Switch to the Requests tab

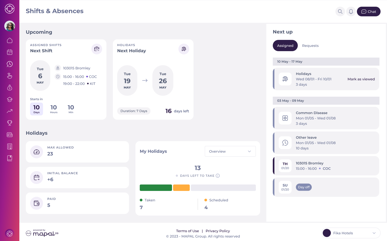(310, 46)
